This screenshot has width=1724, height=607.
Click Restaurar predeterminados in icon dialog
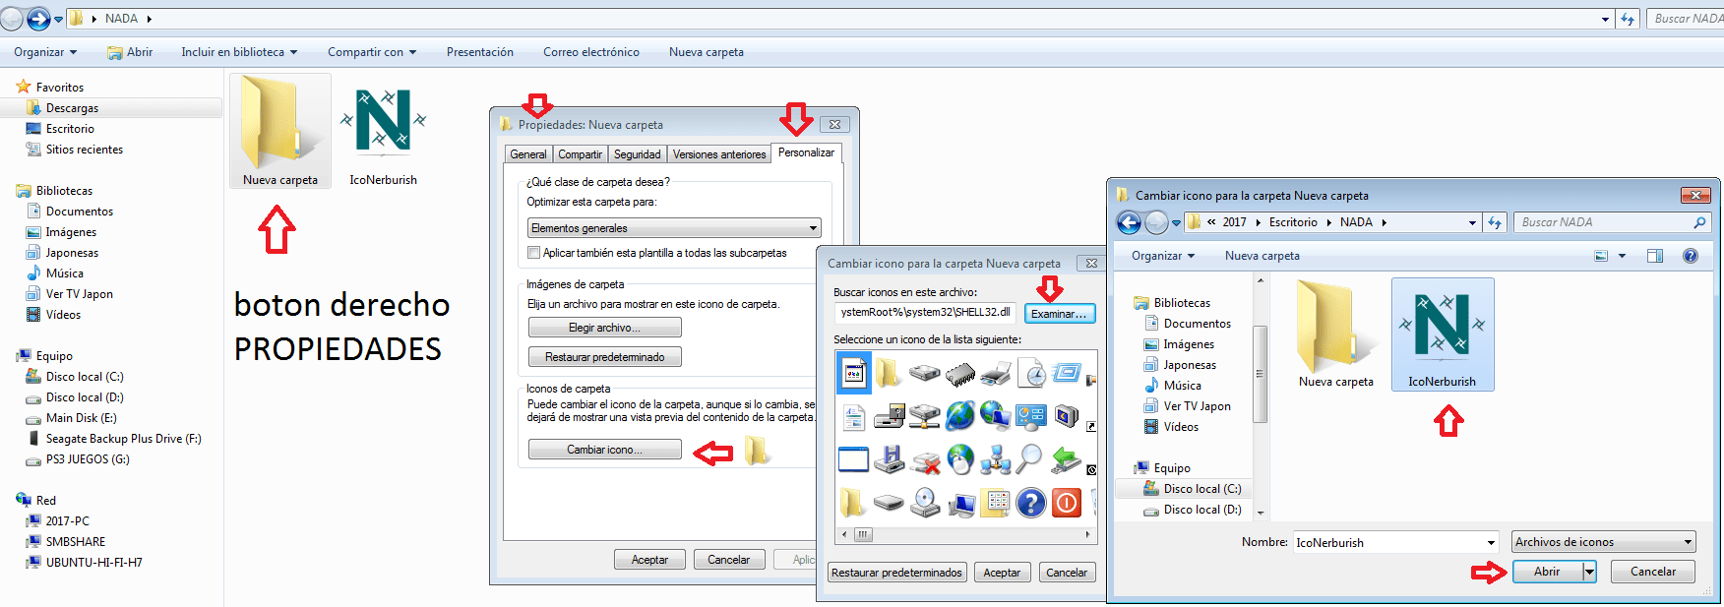click(x=896, y=573)
